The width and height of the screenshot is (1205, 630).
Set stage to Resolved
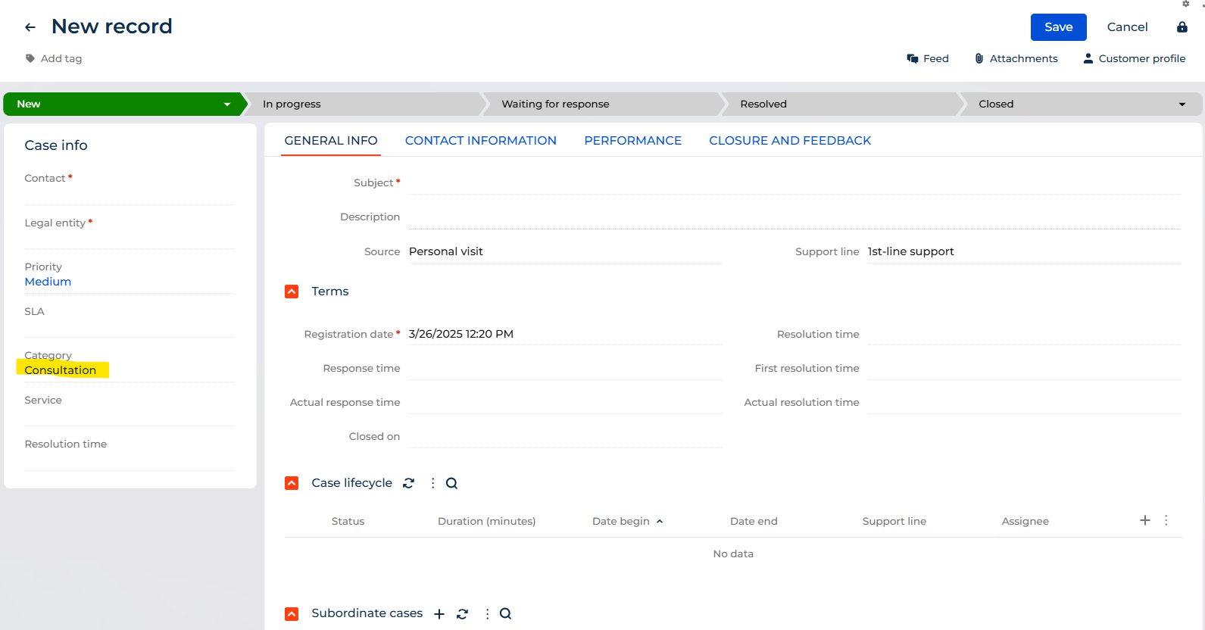pyautogui.click(x=841, y=104)
